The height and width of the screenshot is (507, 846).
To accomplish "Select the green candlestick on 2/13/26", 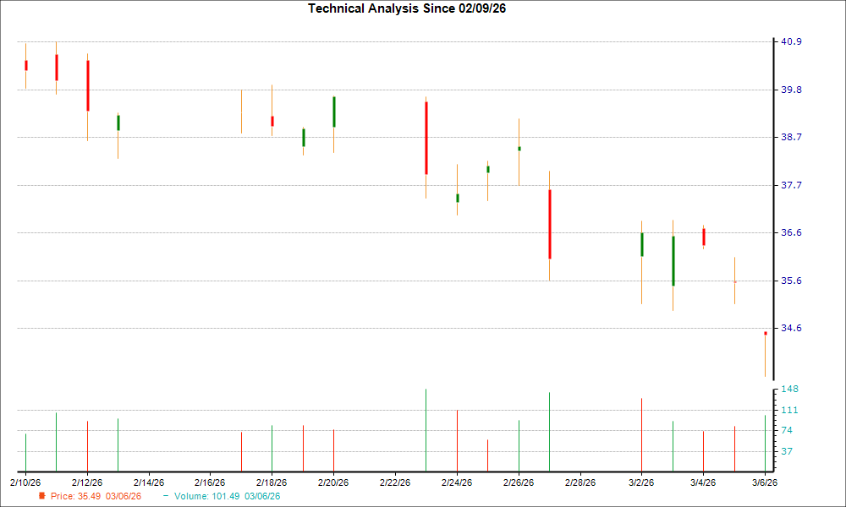I will [118, 121].
